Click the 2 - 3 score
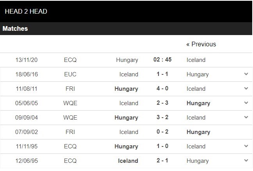The height and width of the screenshot is (171, 253). pyautogui.click(x=162, y=103)
